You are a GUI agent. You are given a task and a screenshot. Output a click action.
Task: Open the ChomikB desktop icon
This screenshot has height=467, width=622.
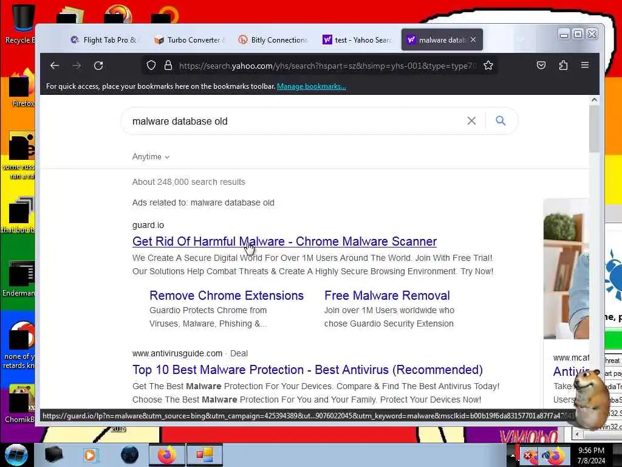(x=20, y=404)
